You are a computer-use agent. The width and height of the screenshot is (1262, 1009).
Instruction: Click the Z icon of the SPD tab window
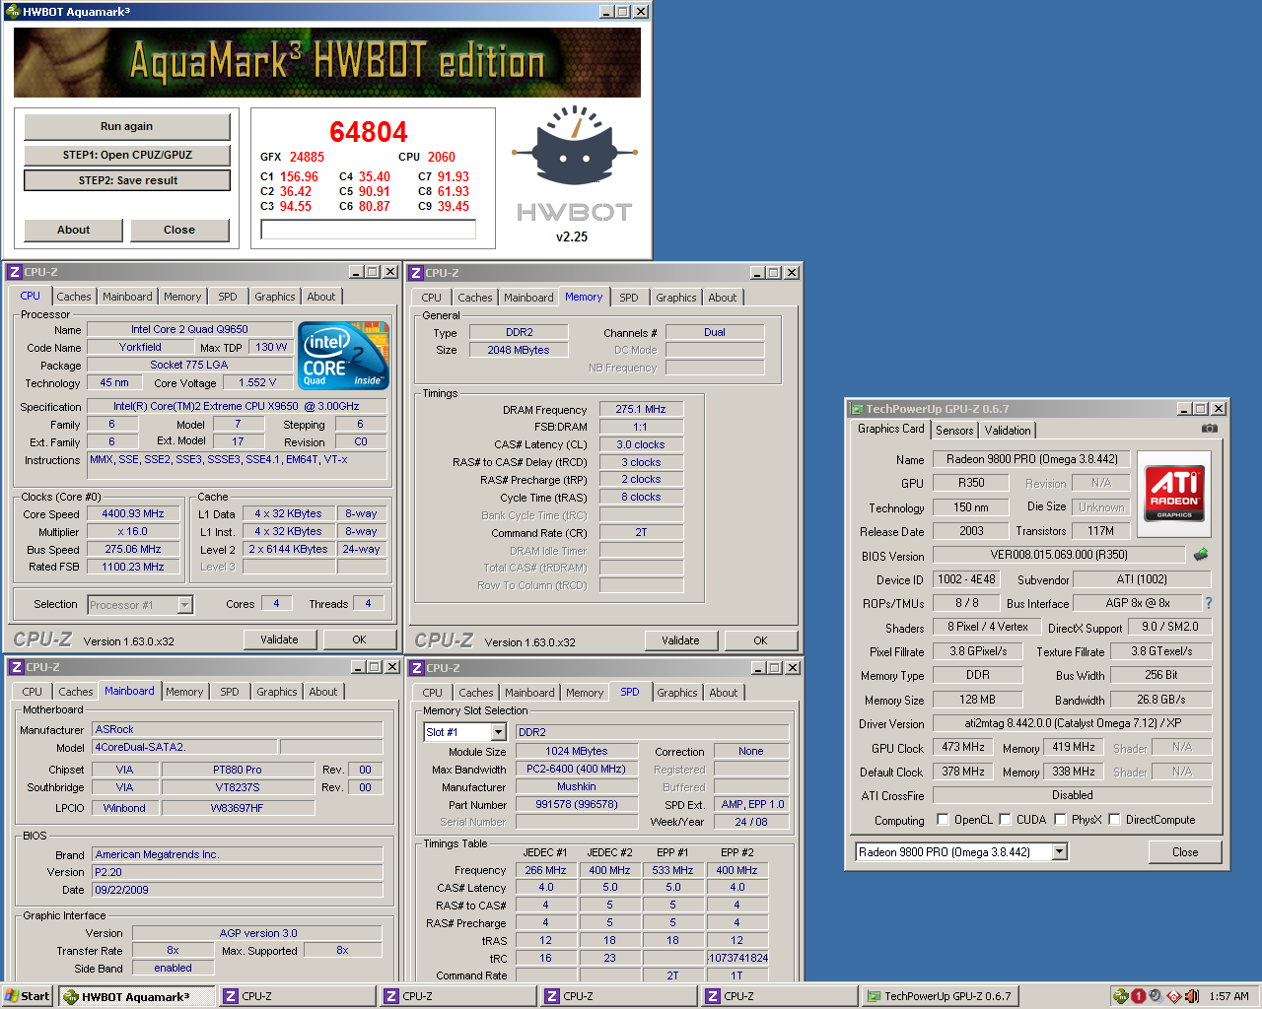[x=416, y=668]
